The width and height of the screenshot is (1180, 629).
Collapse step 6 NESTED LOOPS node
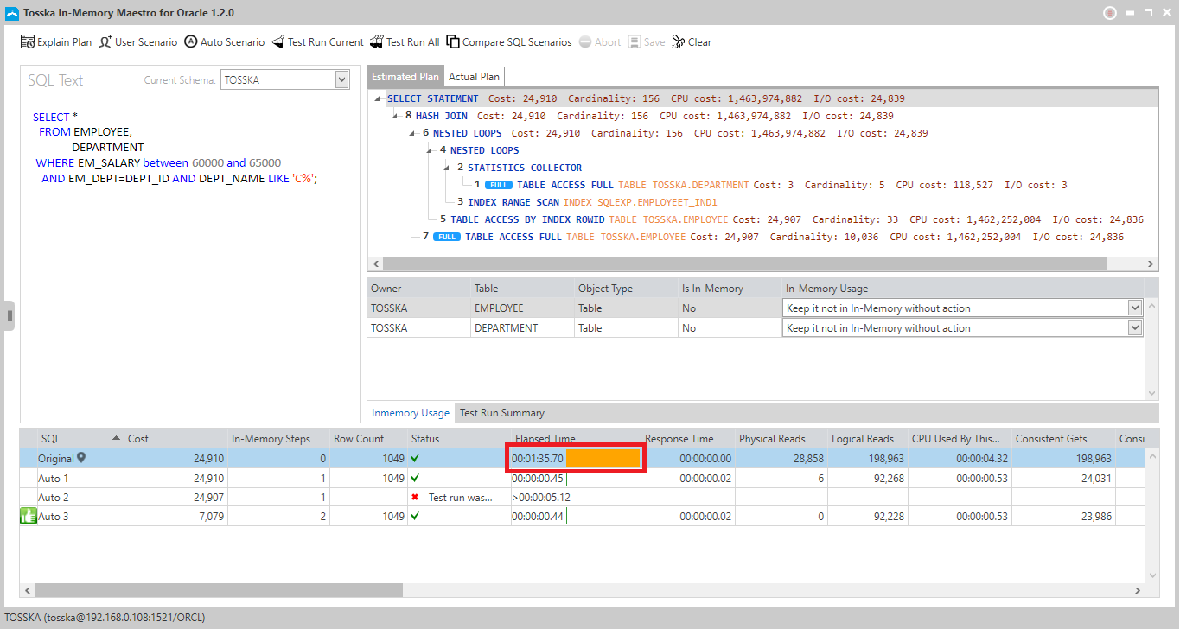(x=413, y=133)
